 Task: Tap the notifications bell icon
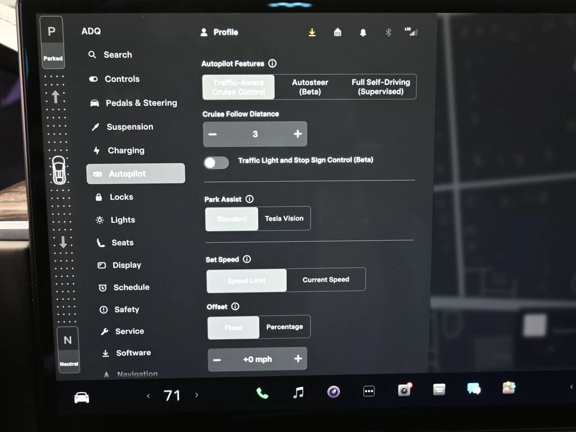[x=363, y=33]
